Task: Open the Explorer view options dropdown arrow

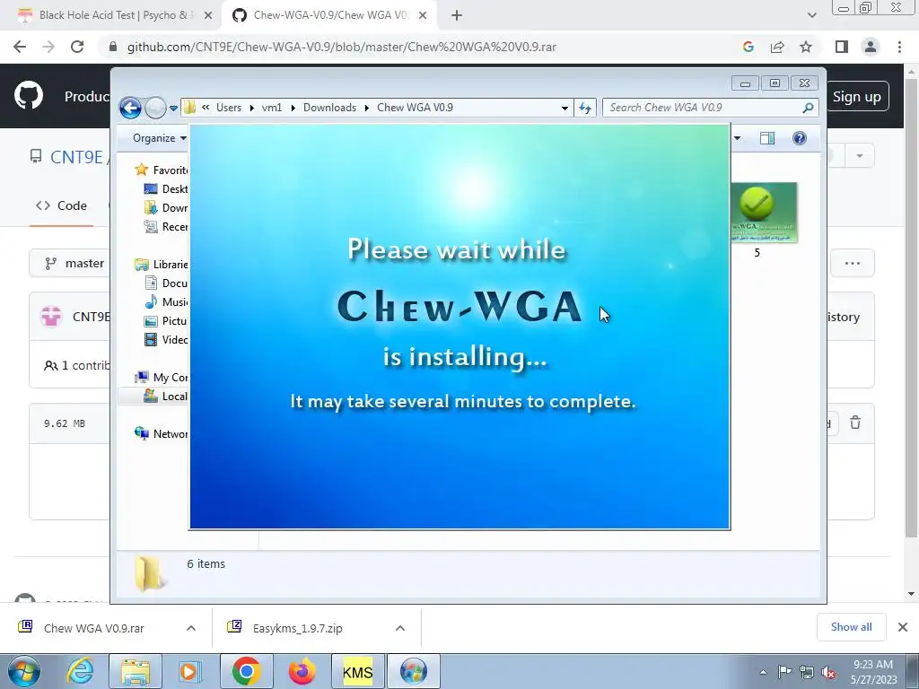Action: (738, 138)
